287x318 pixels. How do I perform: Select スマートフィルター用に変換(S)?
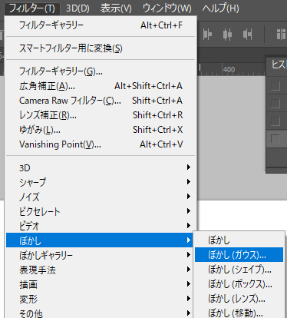pyautogui.click(x=101, y=48)
